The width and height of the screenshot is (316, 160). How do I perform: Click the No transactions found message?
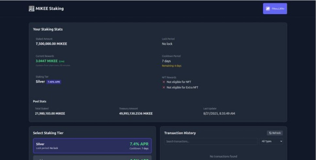(x=224, y=156)
